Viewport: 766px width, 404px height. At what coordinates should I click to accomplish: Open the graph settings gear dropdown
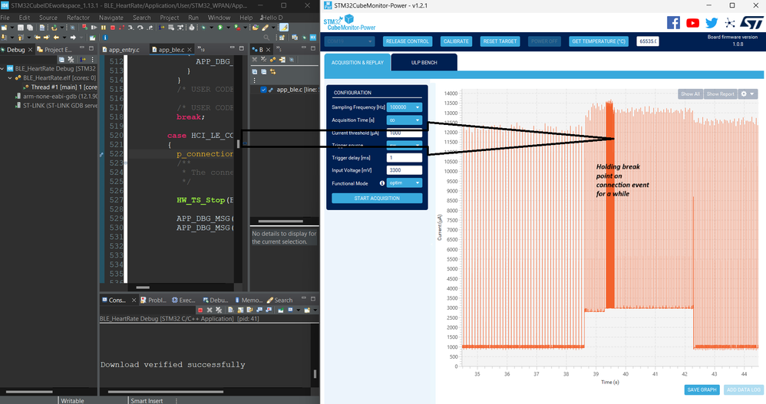[748, 94]
